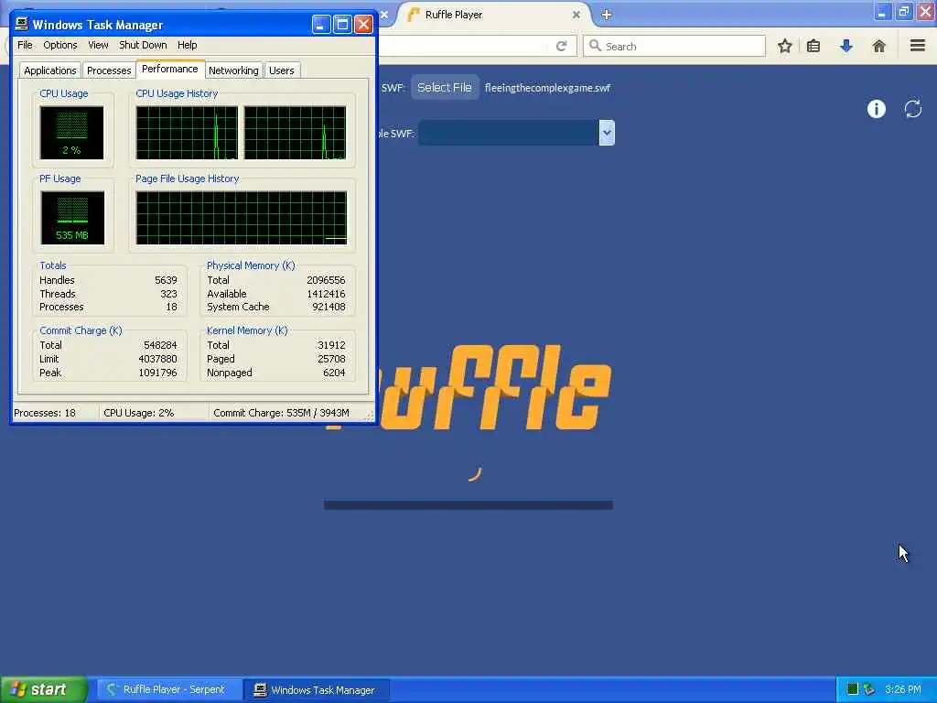Click the System Cache value 921408
Screen dimensions: 937x703
328,307
